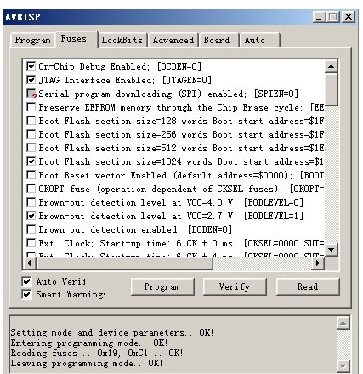Check Brown-out detection enabled BODEN fuse

(x=31, y=229)
